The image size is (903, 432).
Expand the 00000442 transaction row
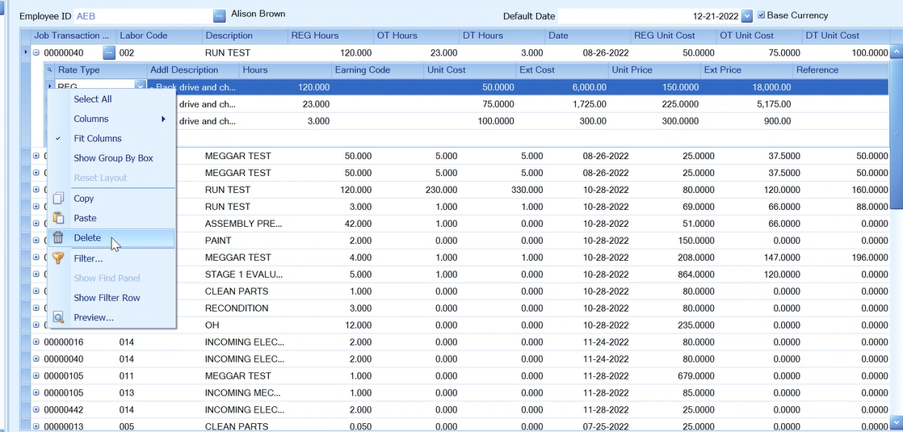pyautogui.click(x=36, y=409)
